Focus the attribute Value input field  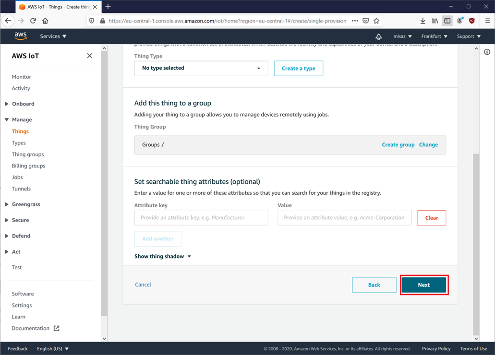coord(344,218)
